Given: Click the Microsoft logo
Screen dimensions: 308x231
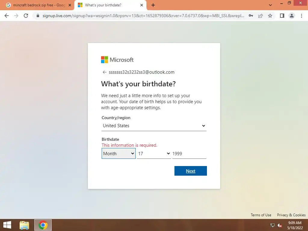Looking at the screenshot, I should pyautogui.click(x=117, y=60).
